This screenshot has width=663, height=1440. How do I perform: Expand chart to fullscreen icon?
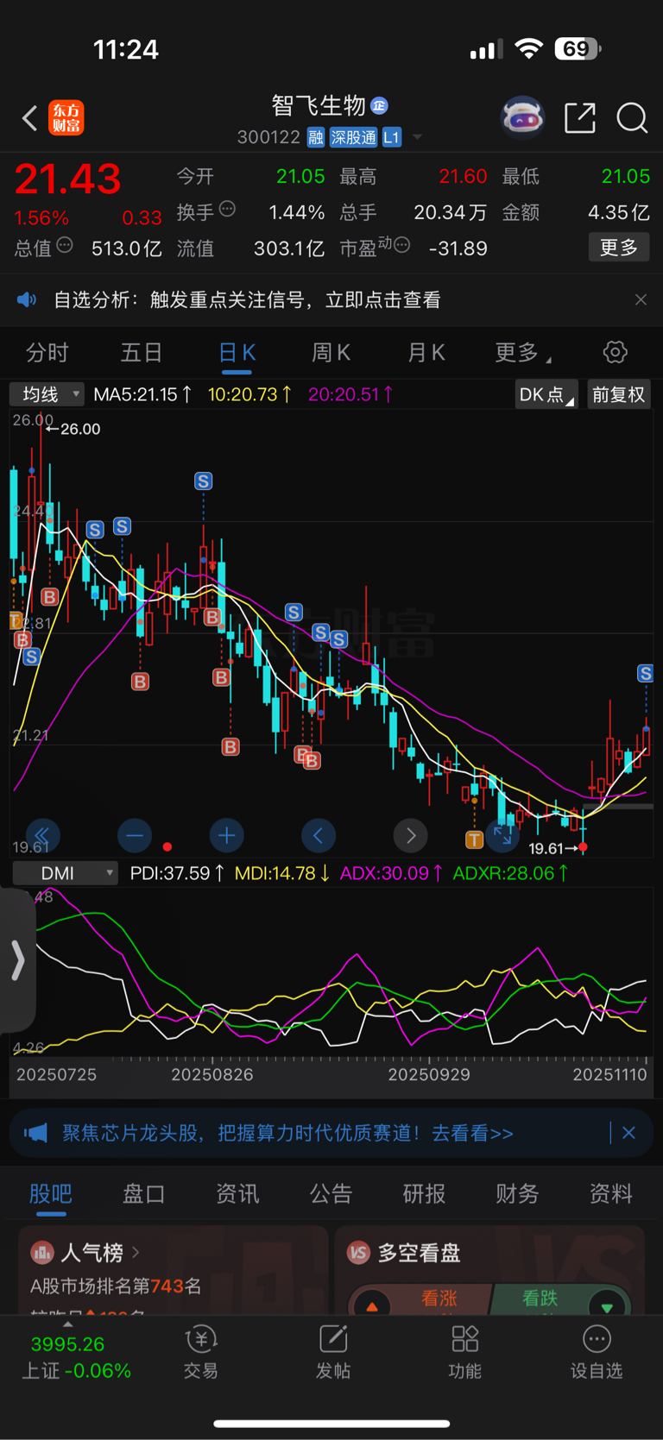502,835
